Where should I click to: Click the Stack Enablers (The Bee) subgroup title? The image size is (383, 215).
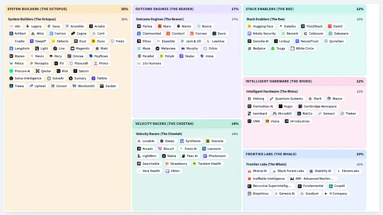click(x=265, y=19)
